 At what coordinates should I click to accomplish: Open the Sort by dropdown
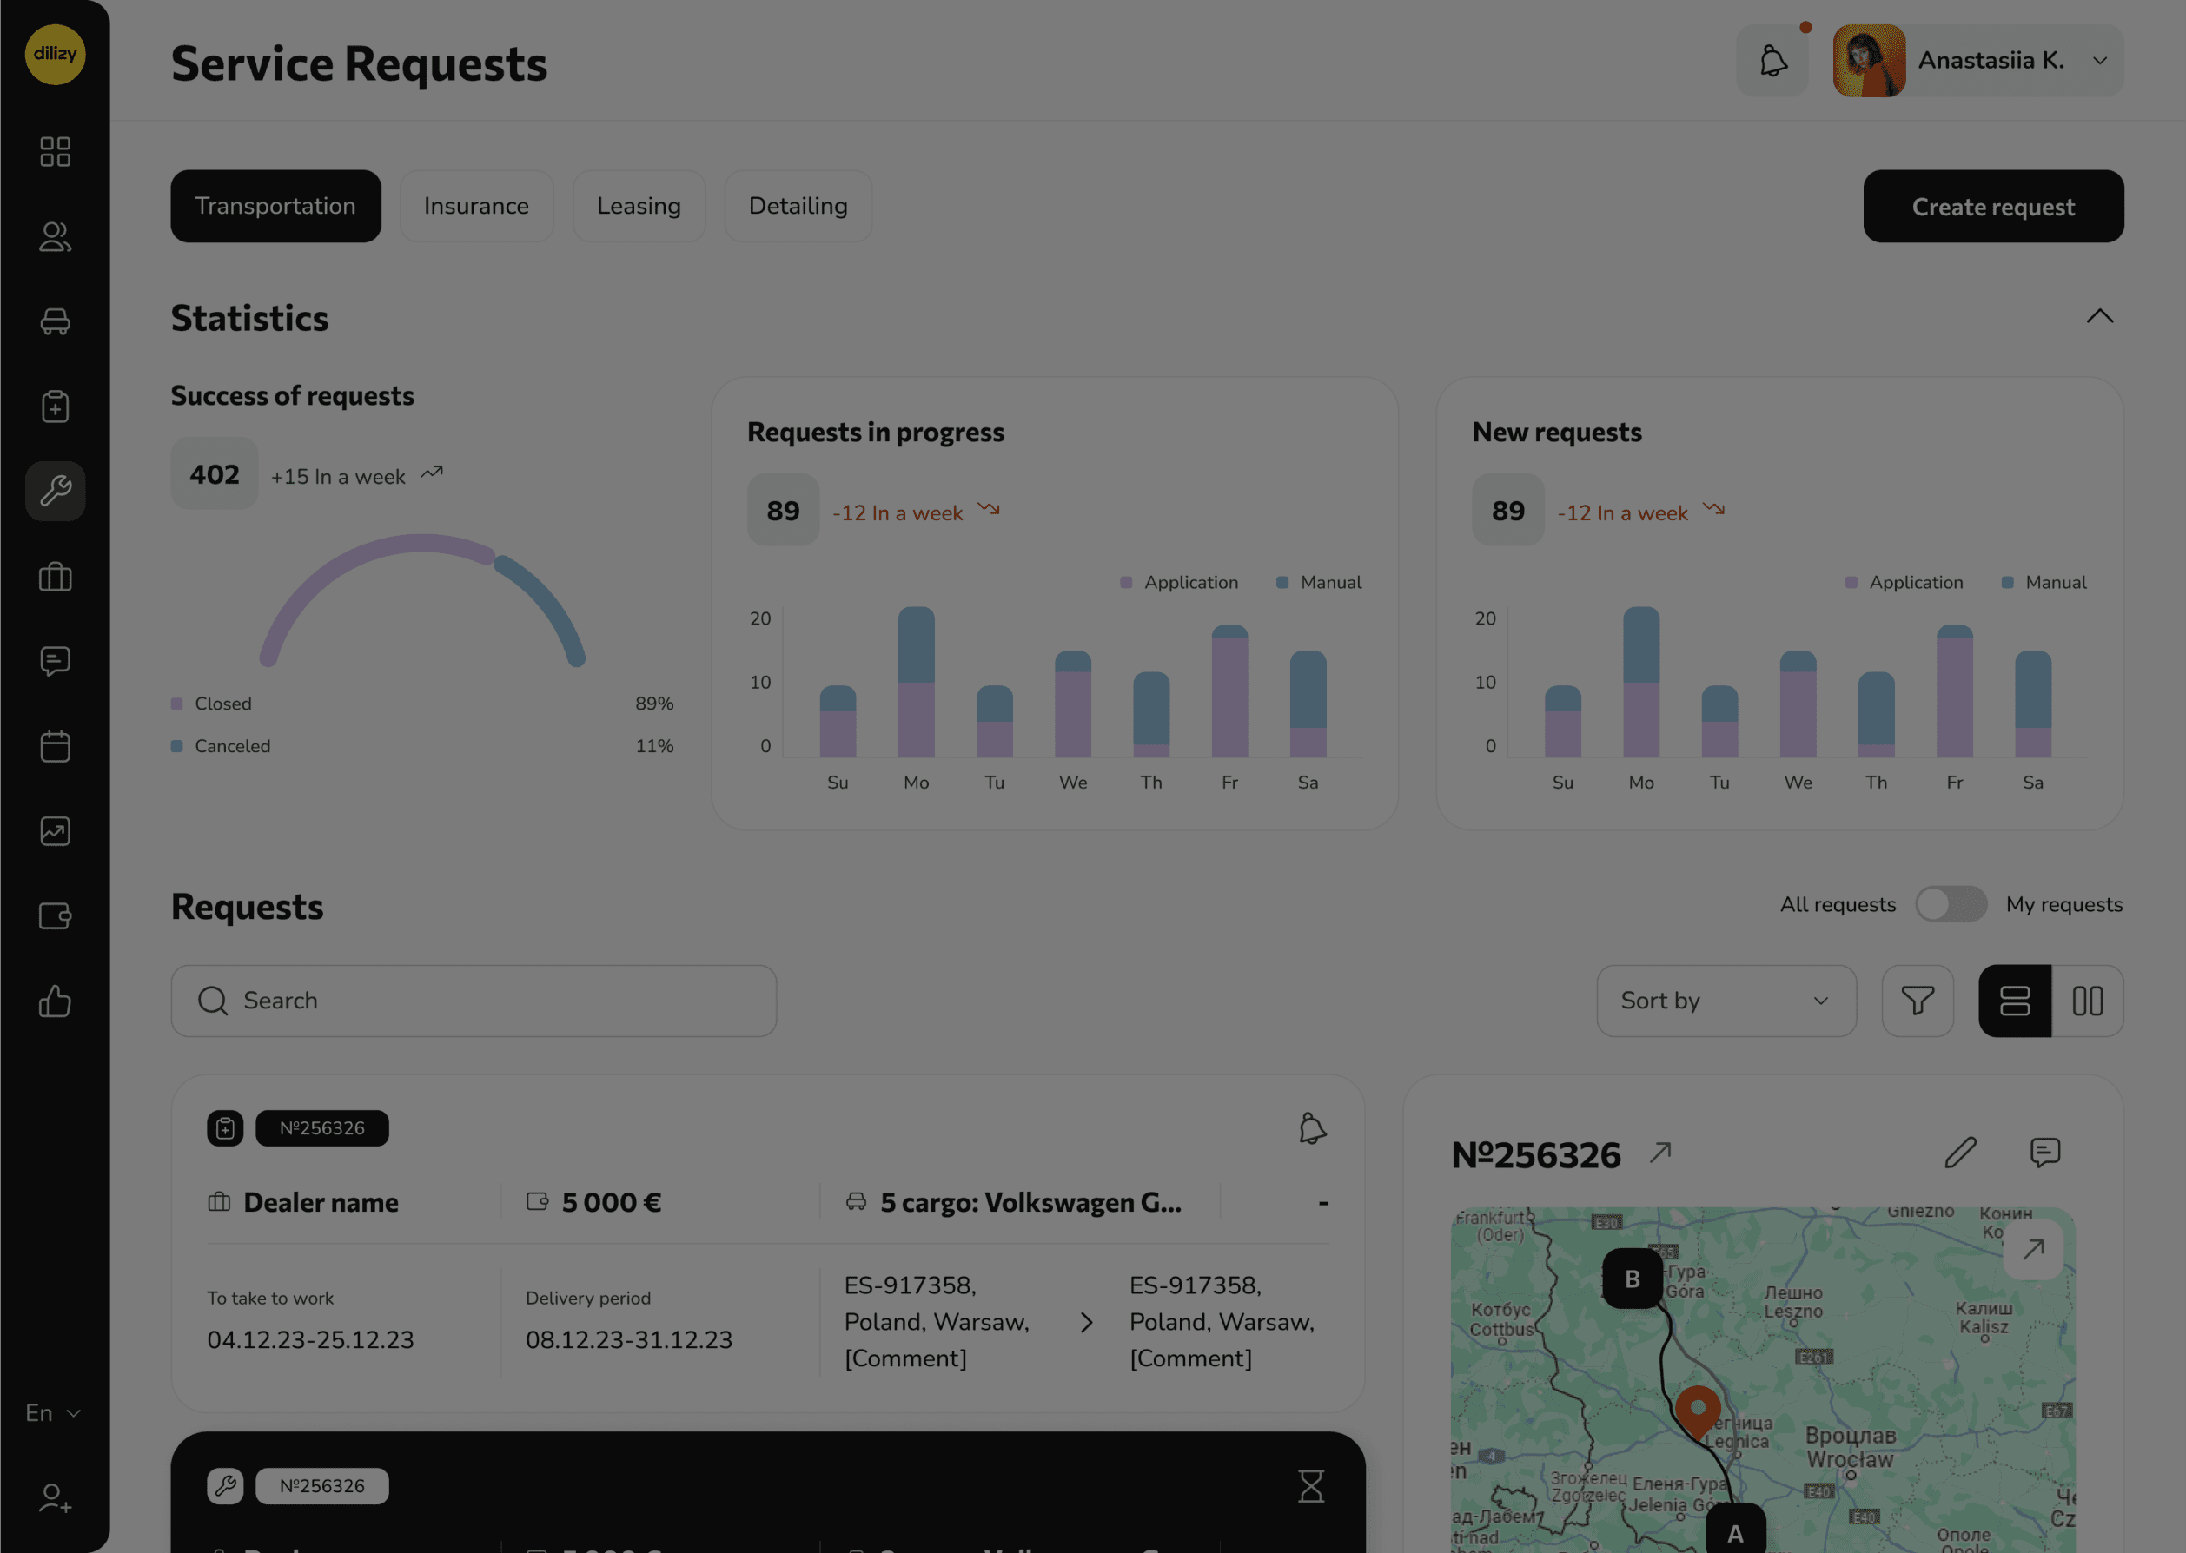pos(1726,1001)
